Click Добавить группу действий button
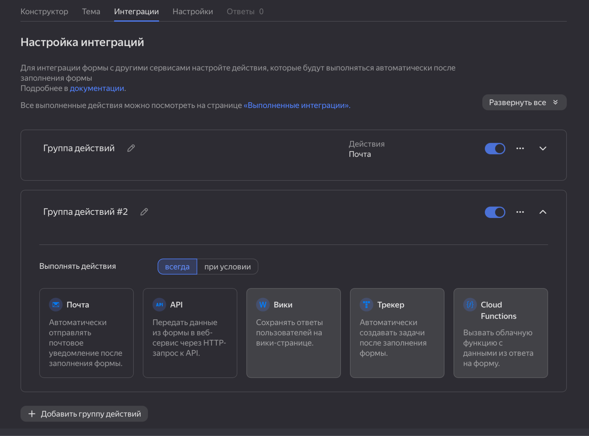589x436 pixels. [84, 414]
